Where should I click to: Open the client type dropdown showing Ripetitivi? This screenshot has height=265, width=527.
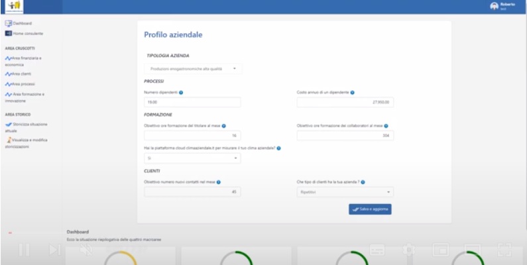[x=345, y=192]
